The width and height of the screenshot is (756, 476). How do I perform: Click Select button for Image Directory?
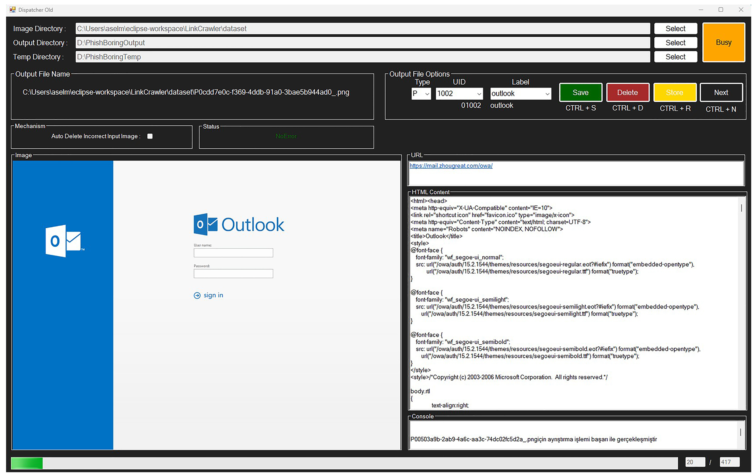pos(675,29)
